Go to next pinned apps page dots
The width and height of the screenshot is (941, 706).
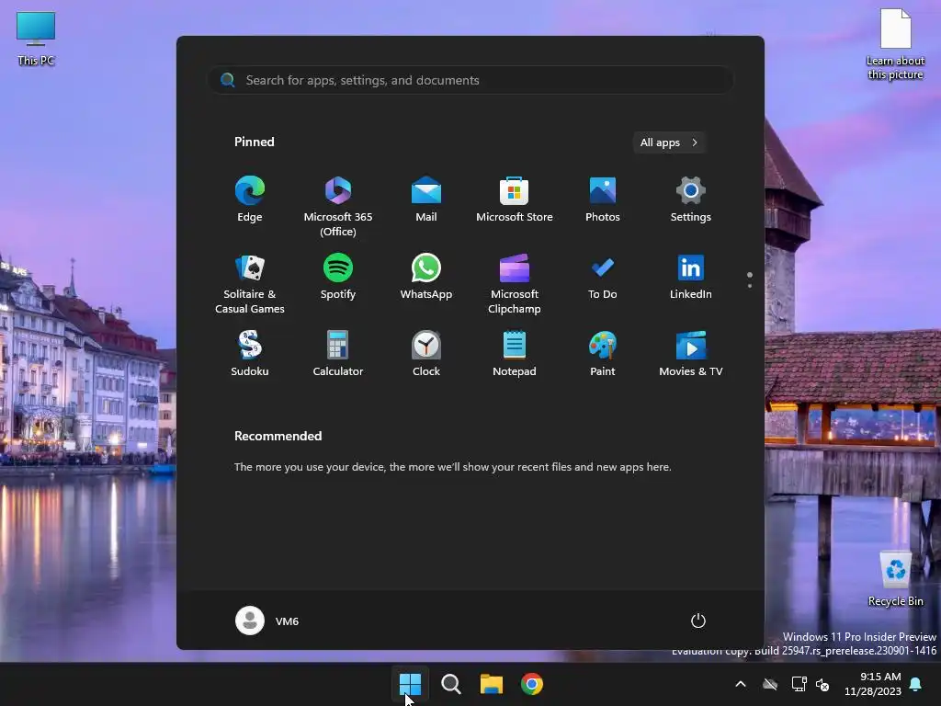(x=750, y=279)
